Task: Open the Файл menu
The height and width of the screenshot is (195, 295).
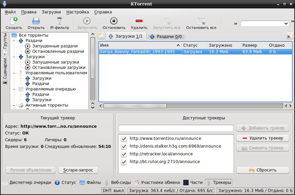Action: coord(10,12)
